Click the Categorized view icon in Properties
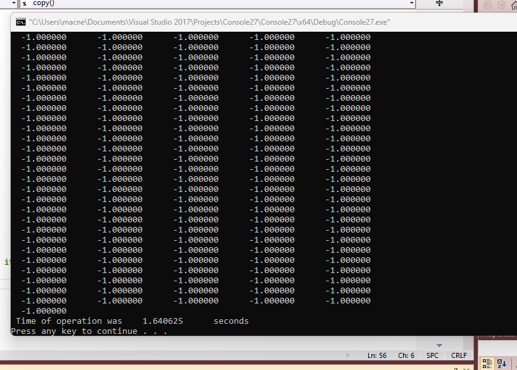517x370 pixels. (x=487, y=363)
